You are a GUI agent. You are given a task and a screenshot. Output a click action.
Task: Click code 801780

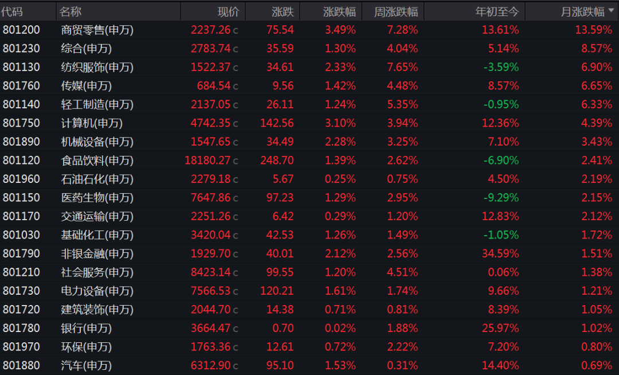click(x=21, y=327)
